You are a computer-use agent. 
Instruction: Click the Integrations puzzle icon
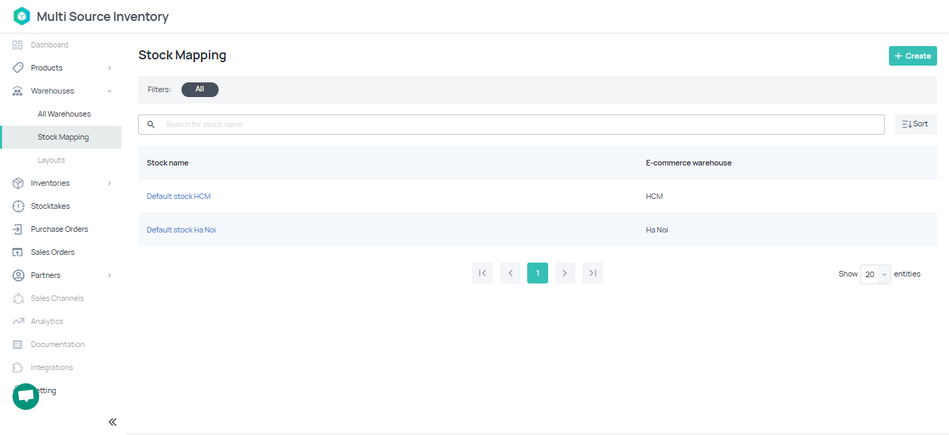pos(18,367)
